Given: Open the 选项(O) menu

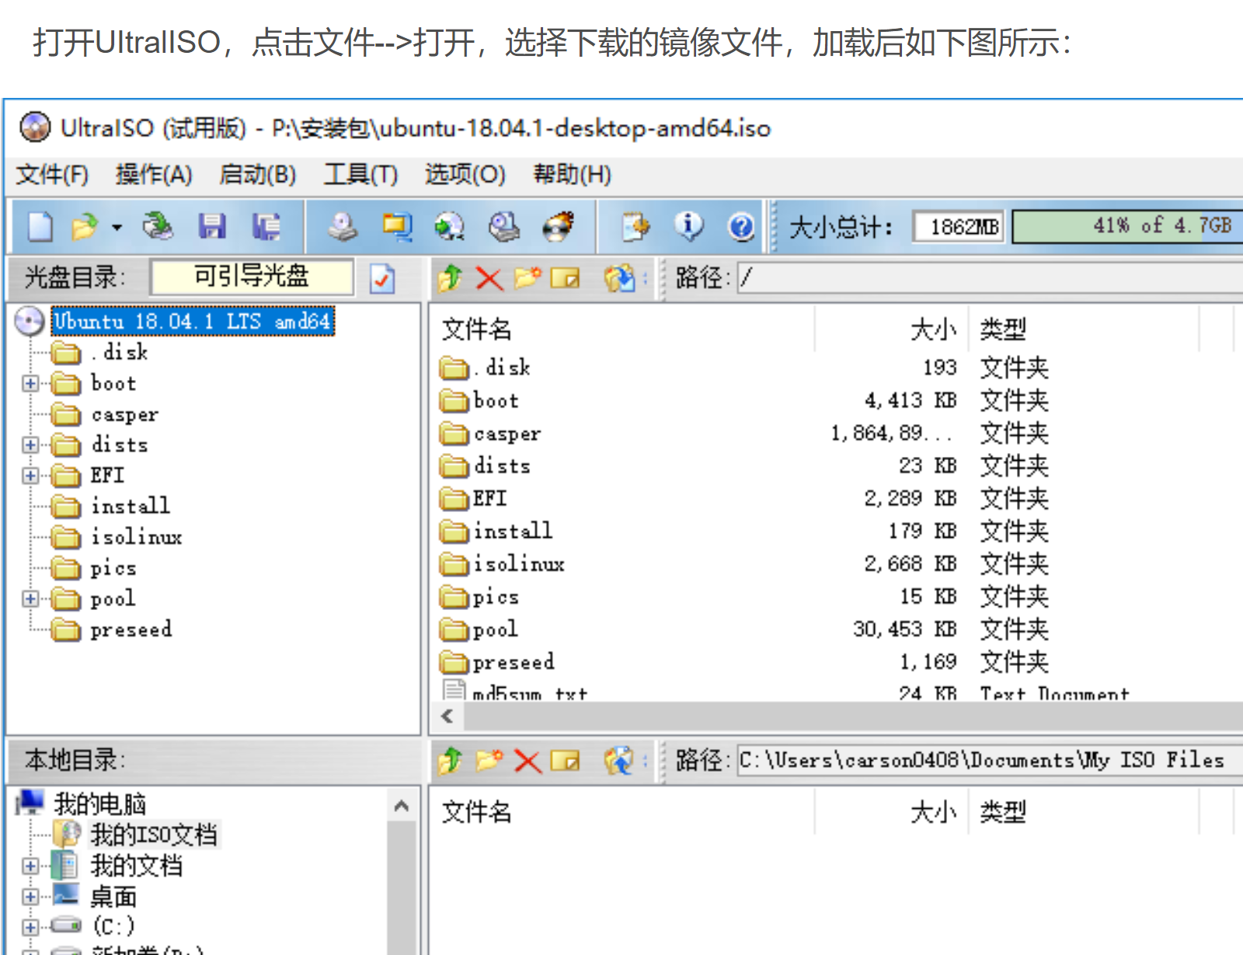Looking at the screenshot, I should 465,174.
